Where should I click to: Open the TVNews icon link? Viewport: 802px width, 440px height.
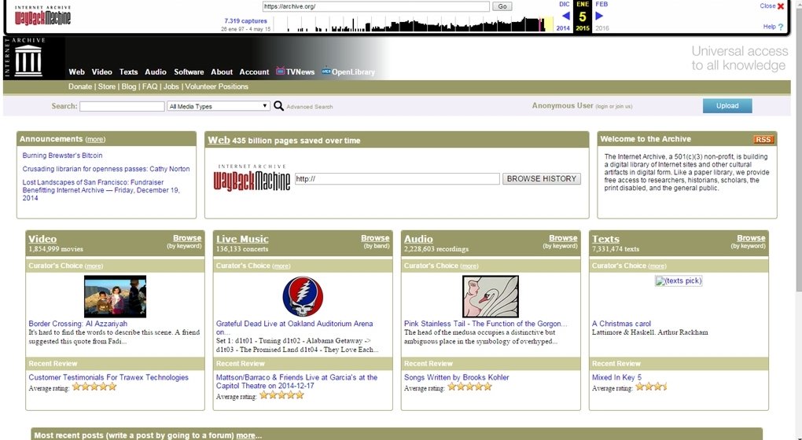[x=295, y=71]
